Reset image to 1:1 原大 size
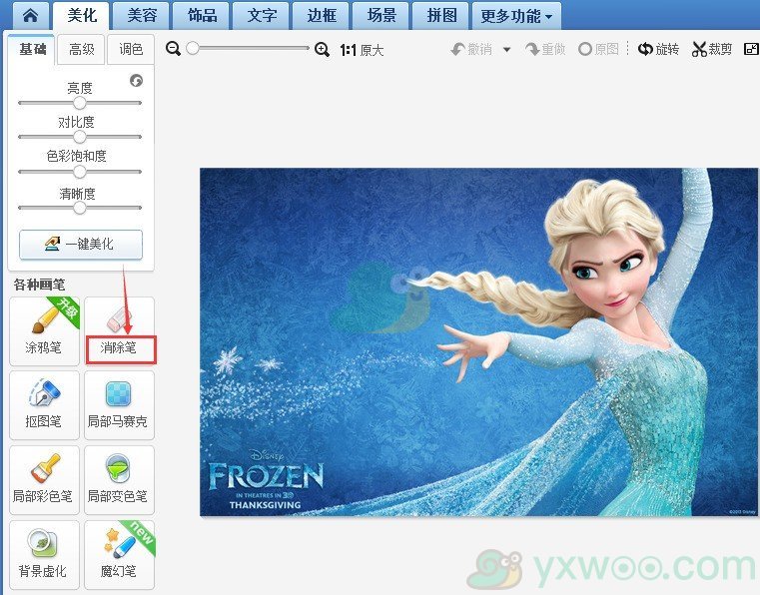 pos(362,50)
